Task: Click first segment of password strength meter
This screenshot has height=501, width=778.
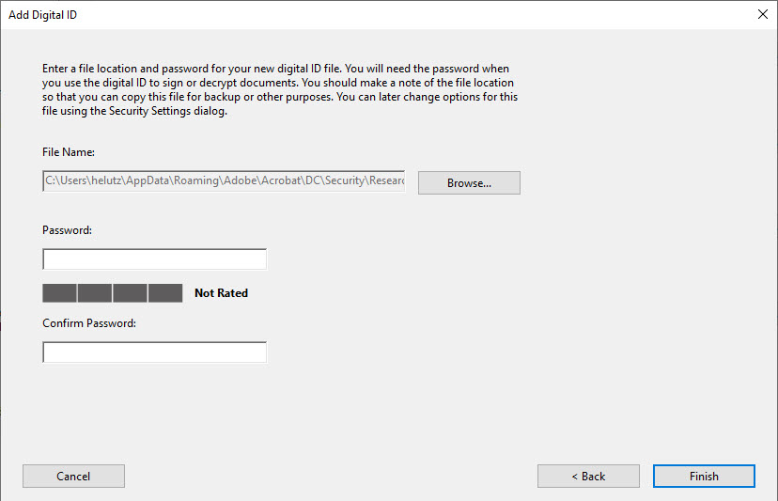Action: click(59, 293)
